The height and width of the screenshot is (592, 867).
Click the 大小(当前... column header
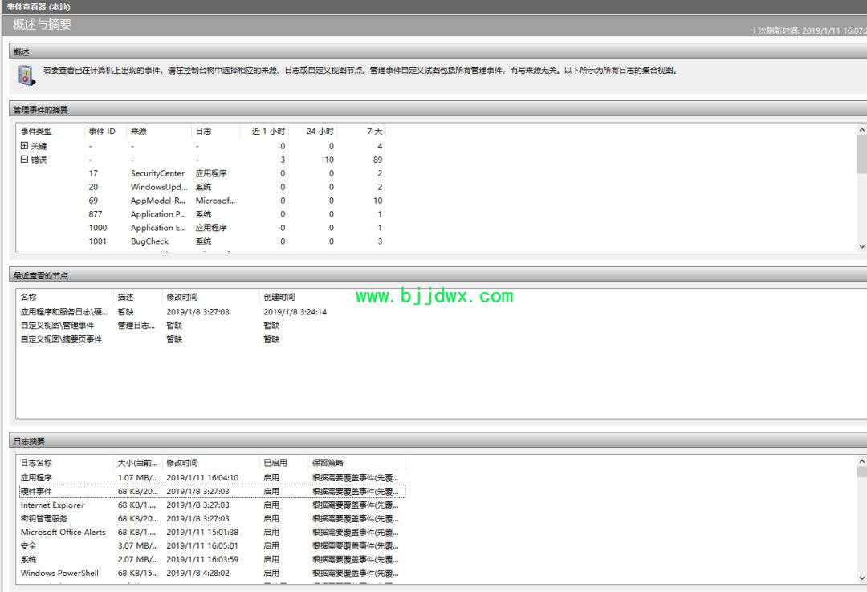pos(138,463)
